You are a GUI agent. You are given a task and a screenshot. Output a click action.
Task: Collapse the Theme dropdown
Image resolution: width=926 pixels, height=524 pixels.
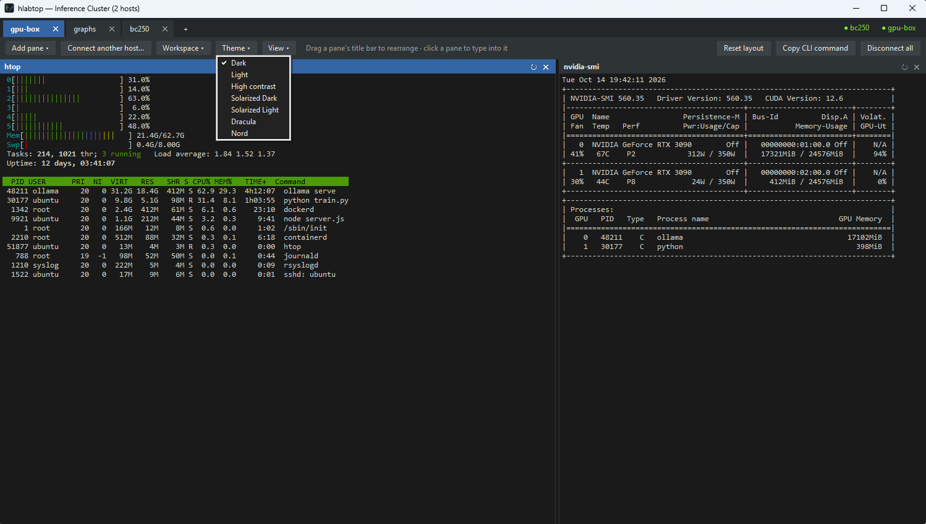tap(236, 48)
